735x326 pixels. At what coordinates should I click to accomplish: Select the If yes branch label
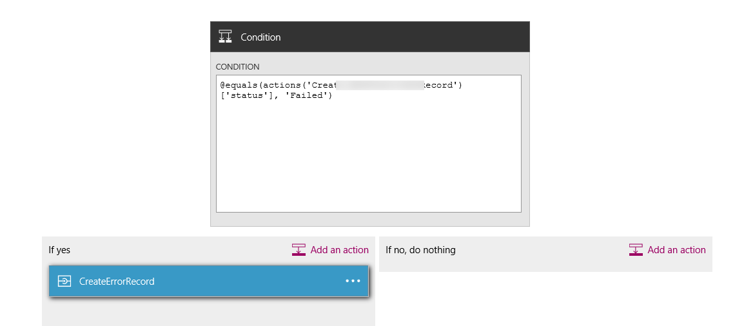tap(59, 250)
